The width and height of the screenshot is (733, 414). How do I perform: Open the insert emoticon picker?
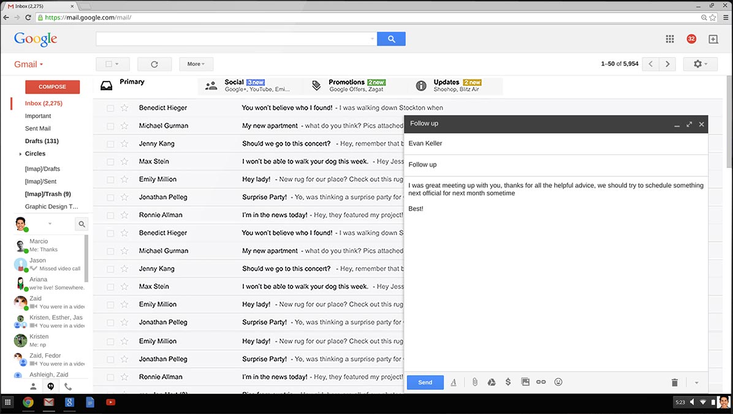tap(558, 382)
